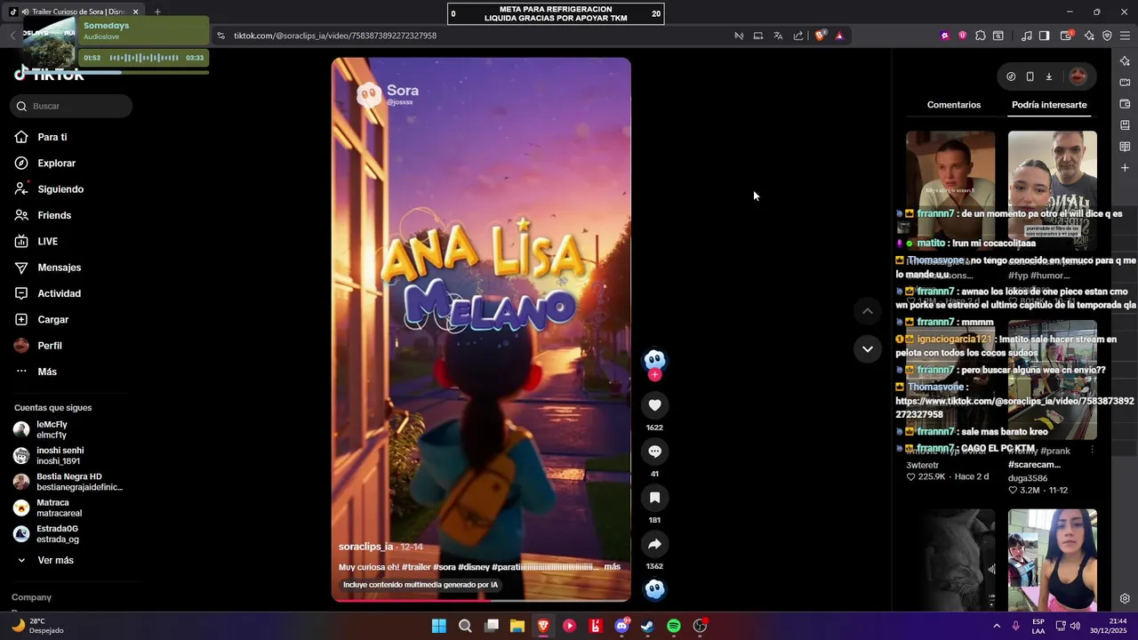Click the download desktop app icon

tap(1049, 76)
